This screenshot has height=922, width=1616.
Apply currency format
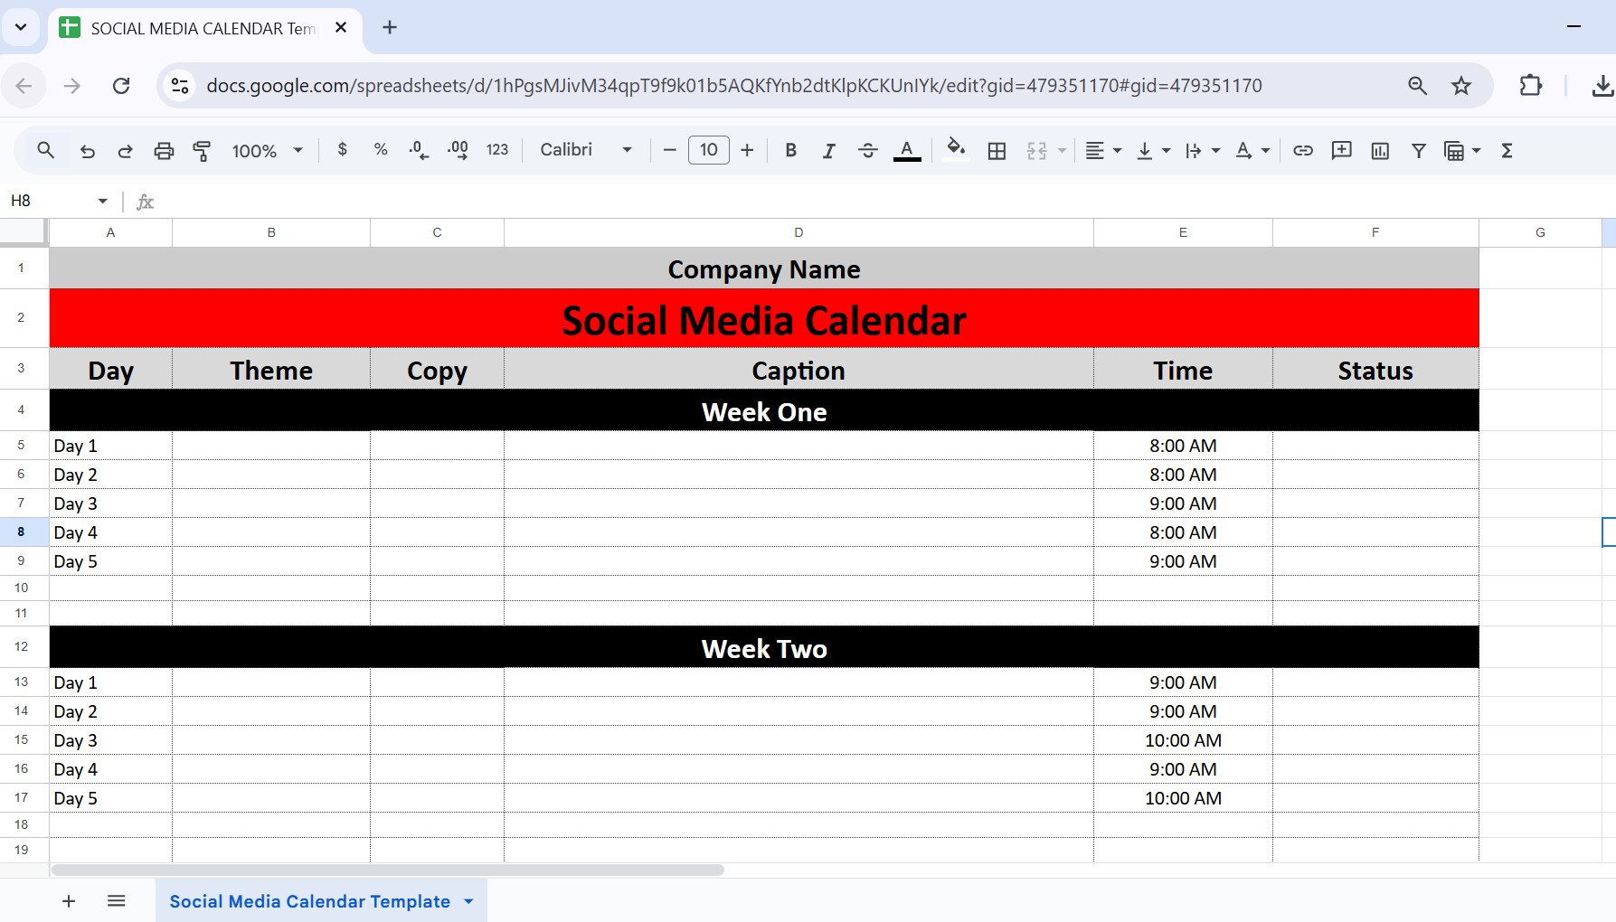point(342,150)
